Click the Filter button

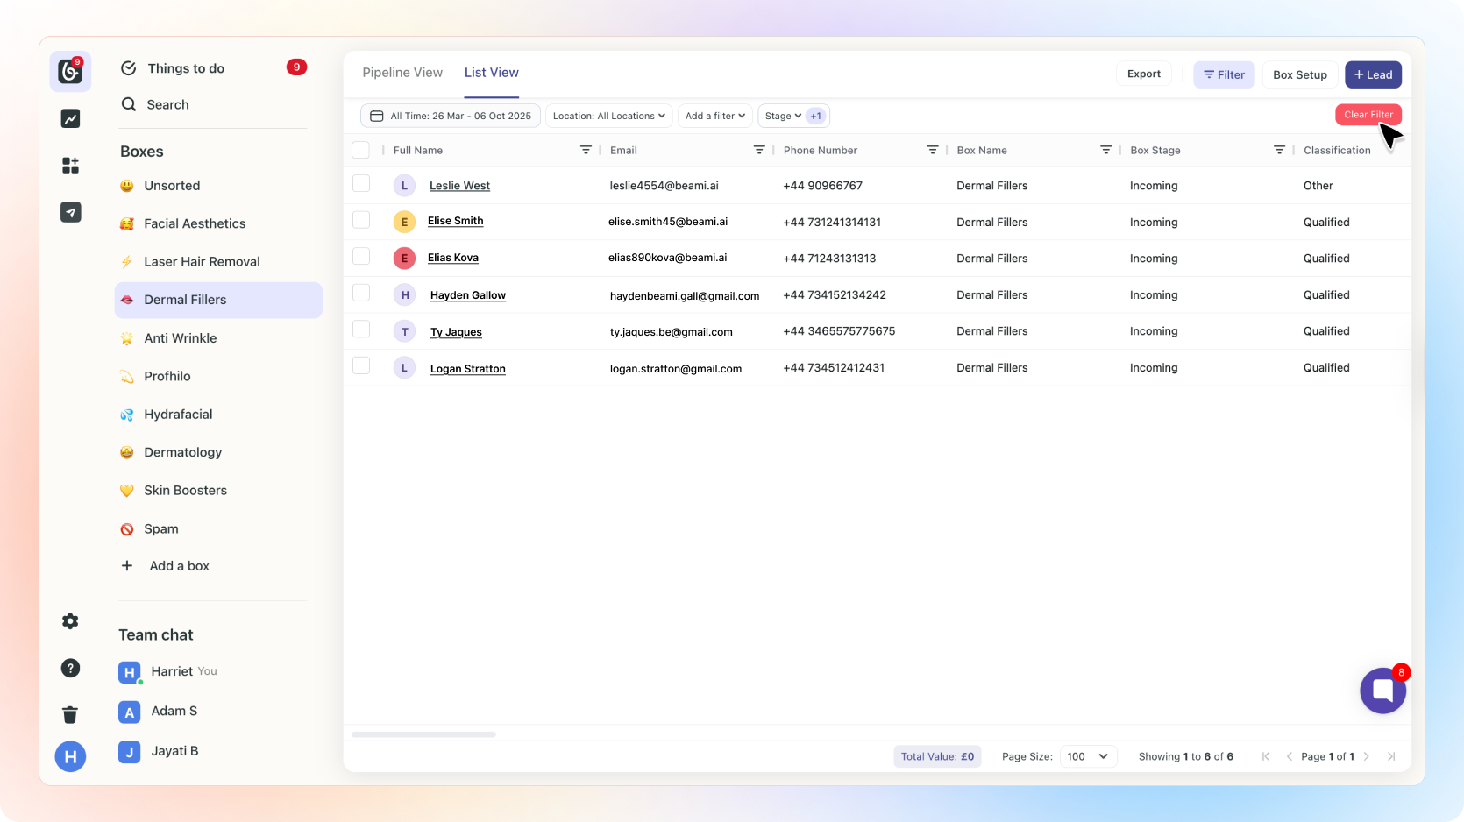[x=1225, y=74]
